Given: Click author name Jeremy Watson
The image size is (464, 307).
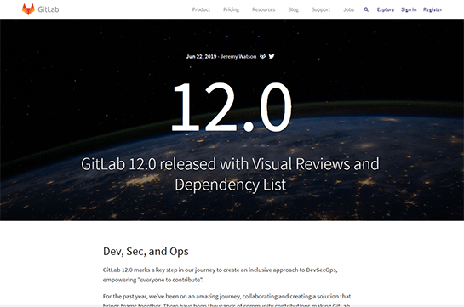Looking at the screenshot, I should (x=238, y=56).
